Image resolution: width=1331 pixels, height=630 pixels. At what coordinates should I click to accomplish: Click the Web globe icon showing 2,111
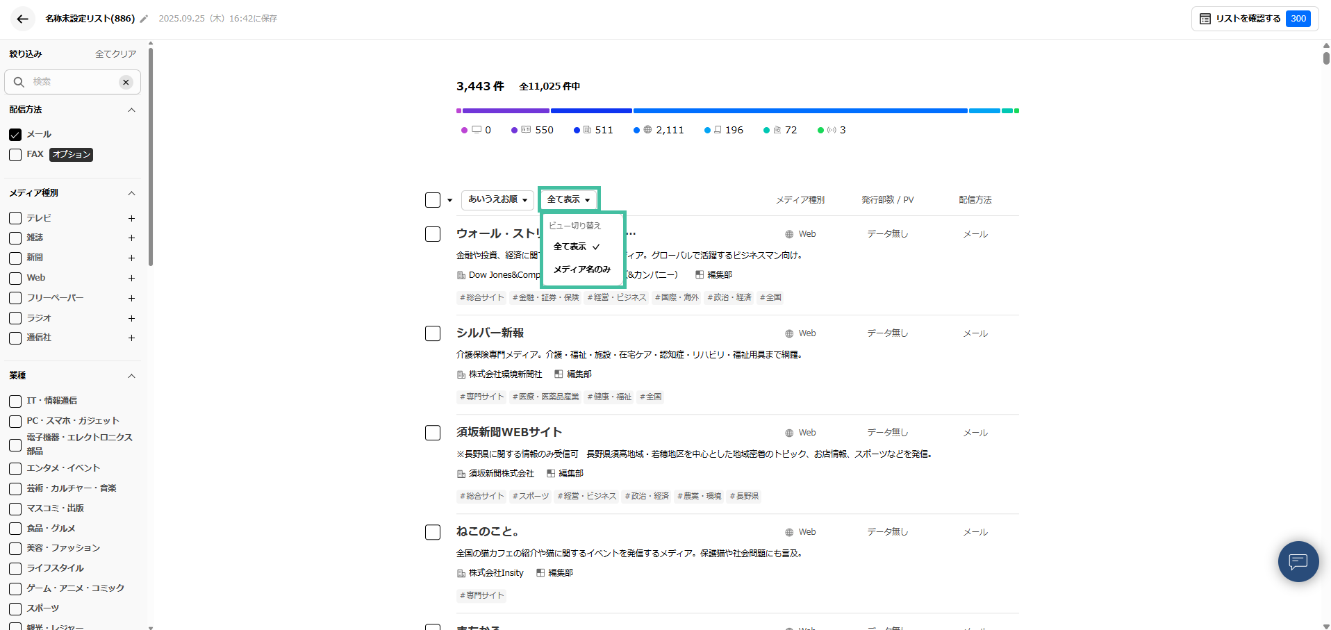646,130
